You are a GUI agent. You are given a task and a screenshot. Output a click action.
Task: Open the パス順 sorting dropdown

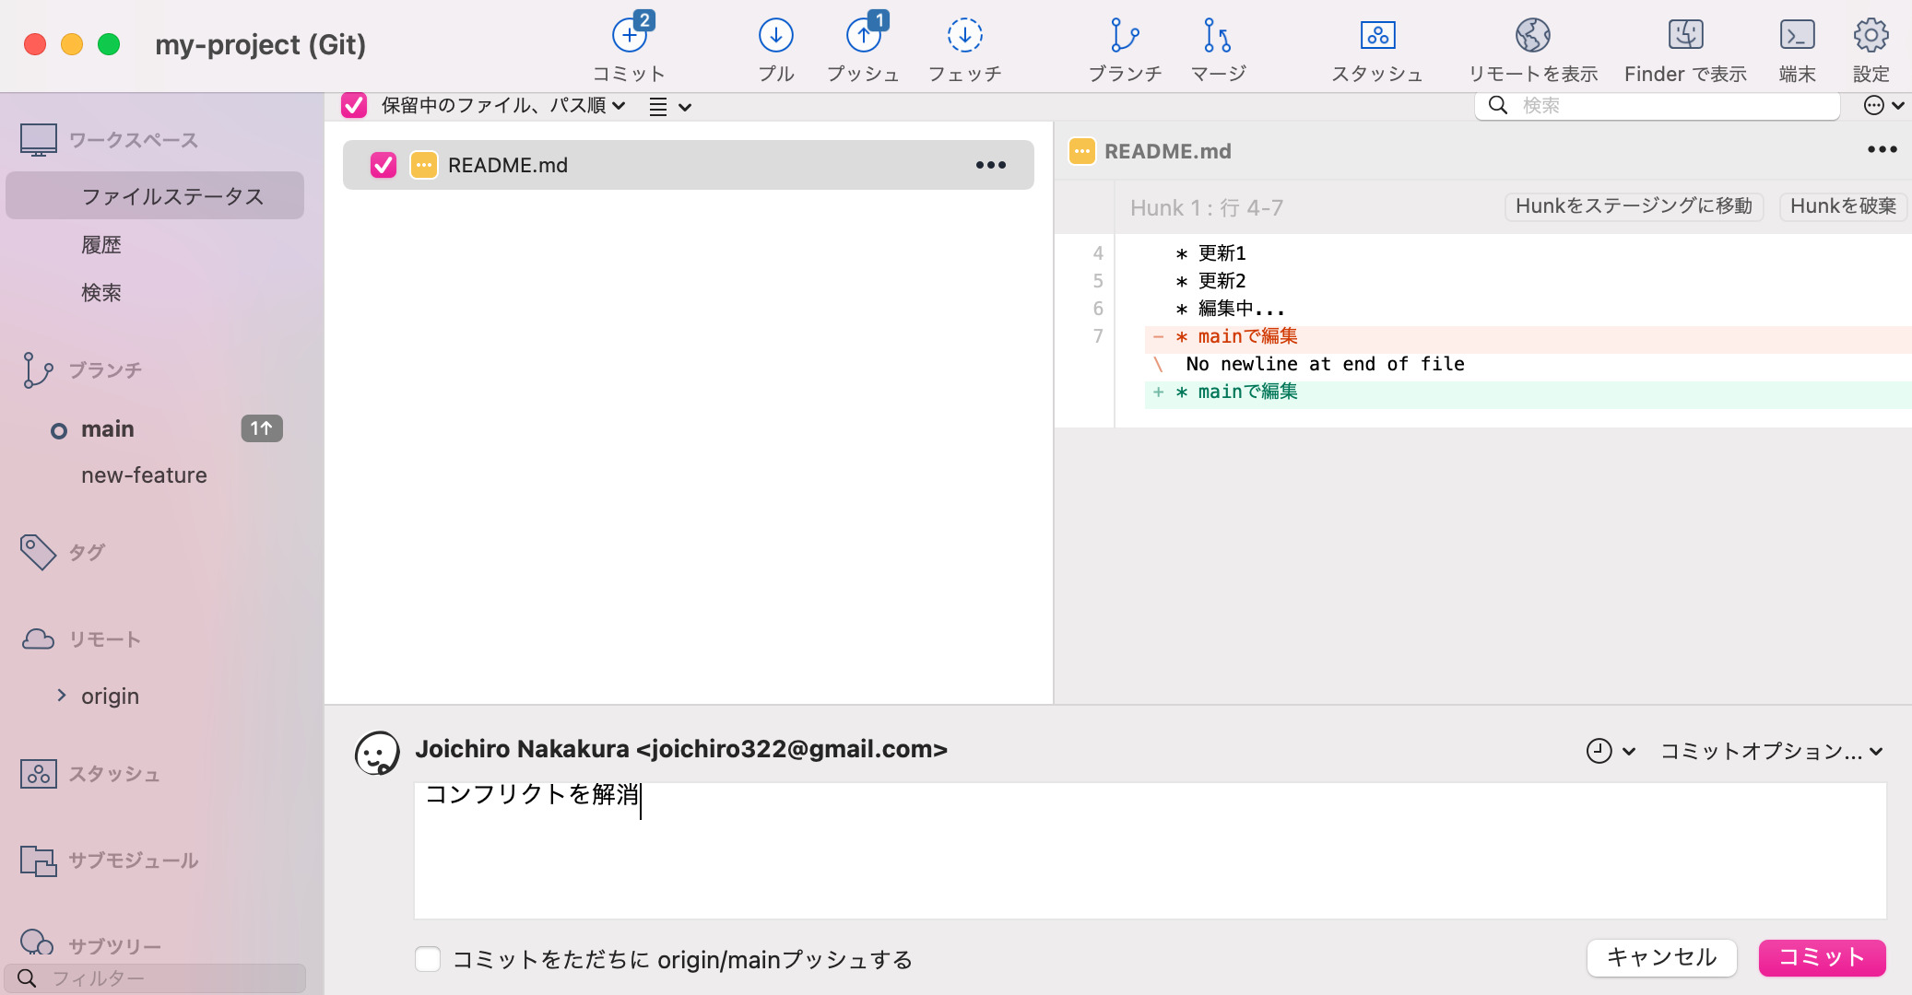coord(620,105)
